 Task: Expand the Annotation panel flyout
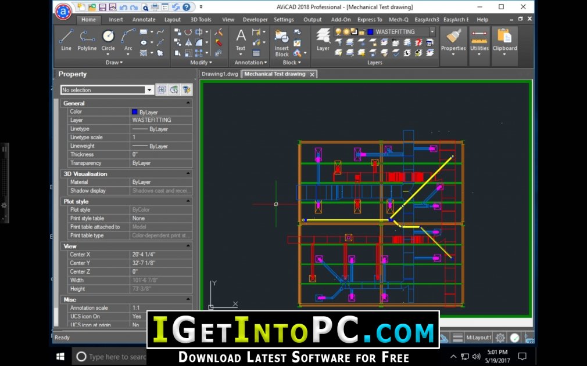(x=250, y=63)
